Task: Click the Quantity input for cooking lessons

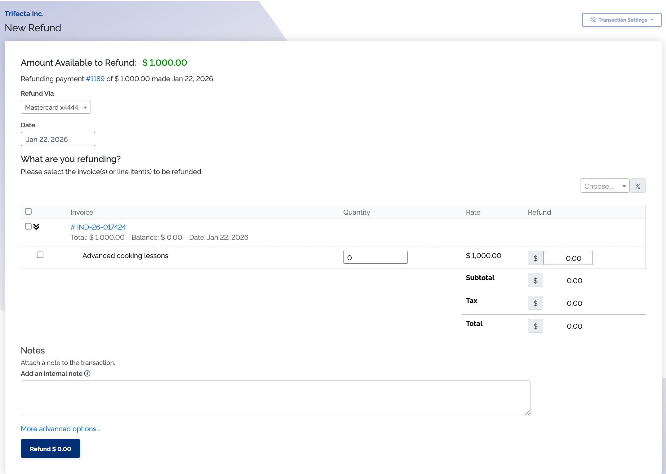Action: click(375, 257)
